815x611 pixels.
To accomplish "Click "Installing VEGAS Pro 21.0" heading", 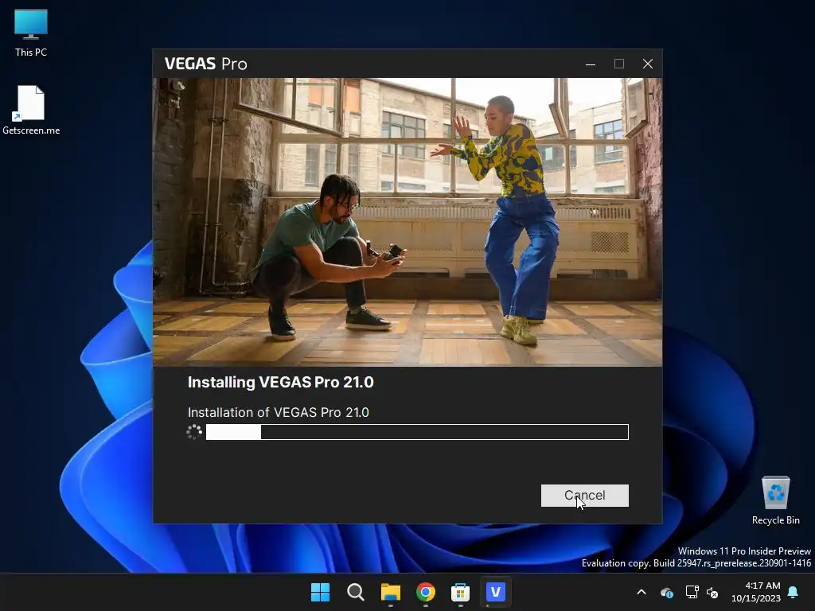I will pyautogui.click(x=281, y=383).
